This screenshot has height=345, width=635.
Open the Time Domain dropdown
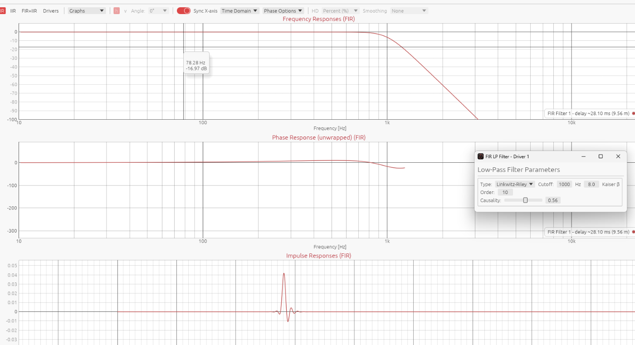(x=239, y=11)
